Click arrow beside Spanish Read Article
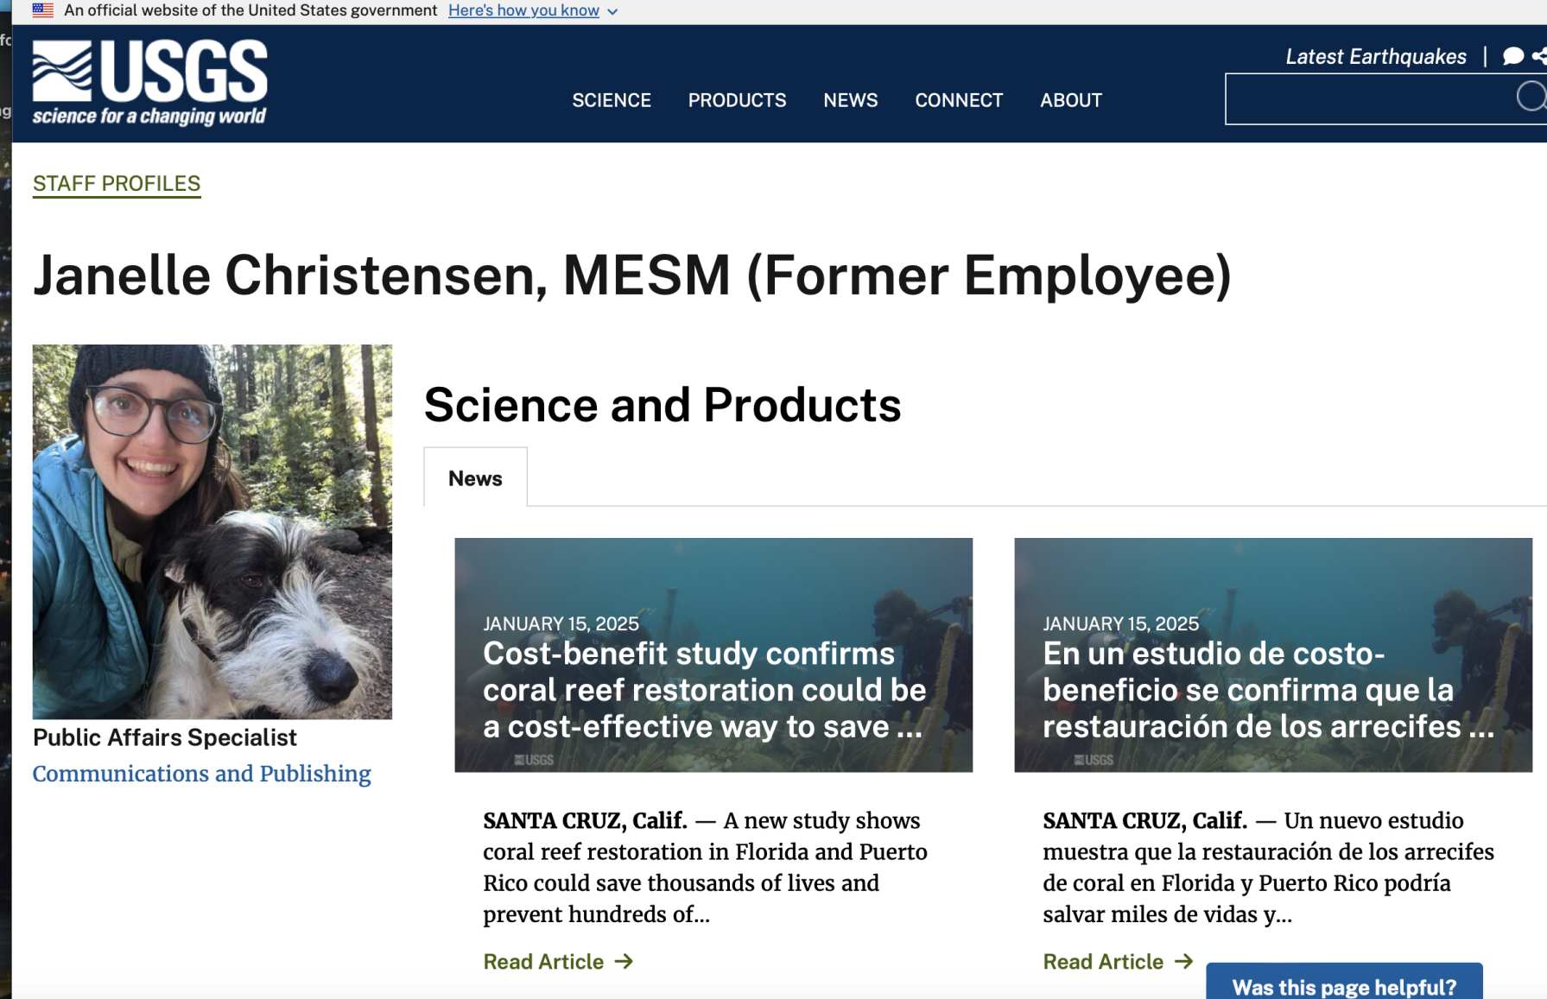This screenshot has width=1547, height=999. 1184,961
